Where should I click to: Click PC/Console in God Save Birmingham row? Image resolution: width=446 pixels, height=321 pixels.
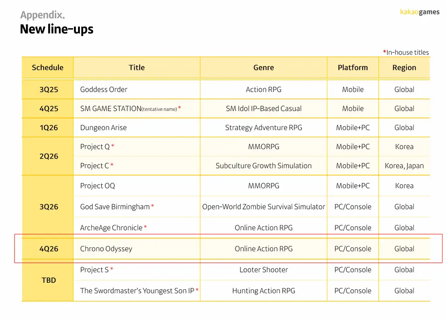pos(353,207)
